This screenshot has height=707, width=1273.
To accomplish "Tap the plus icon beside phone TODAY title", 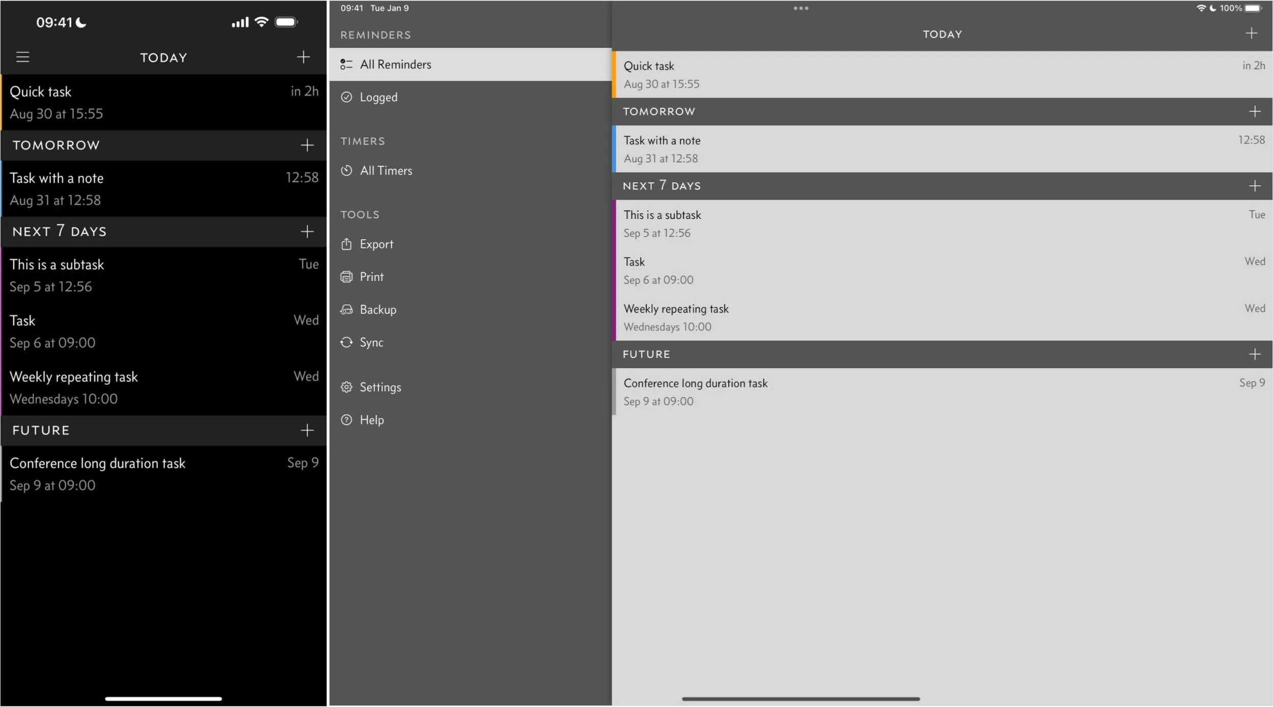I will [303, 57].
